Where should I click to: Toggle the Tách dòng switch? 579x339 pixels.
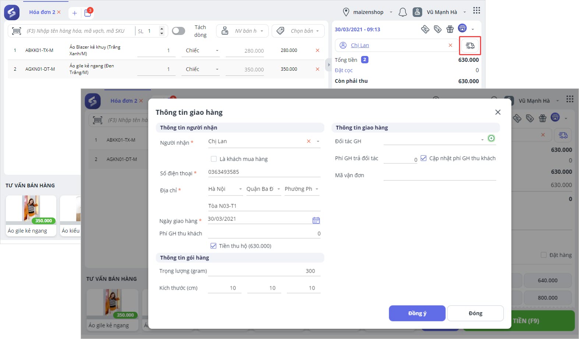[179, 31]
